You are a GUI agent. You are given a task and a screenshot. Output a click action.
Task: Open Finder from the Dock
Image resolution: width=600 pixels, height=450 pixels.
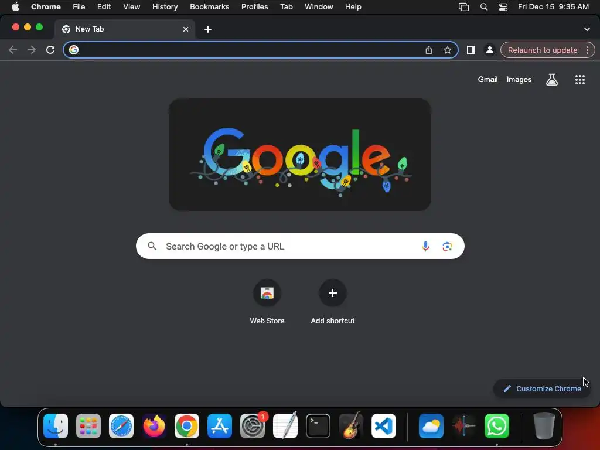[56, 426]
